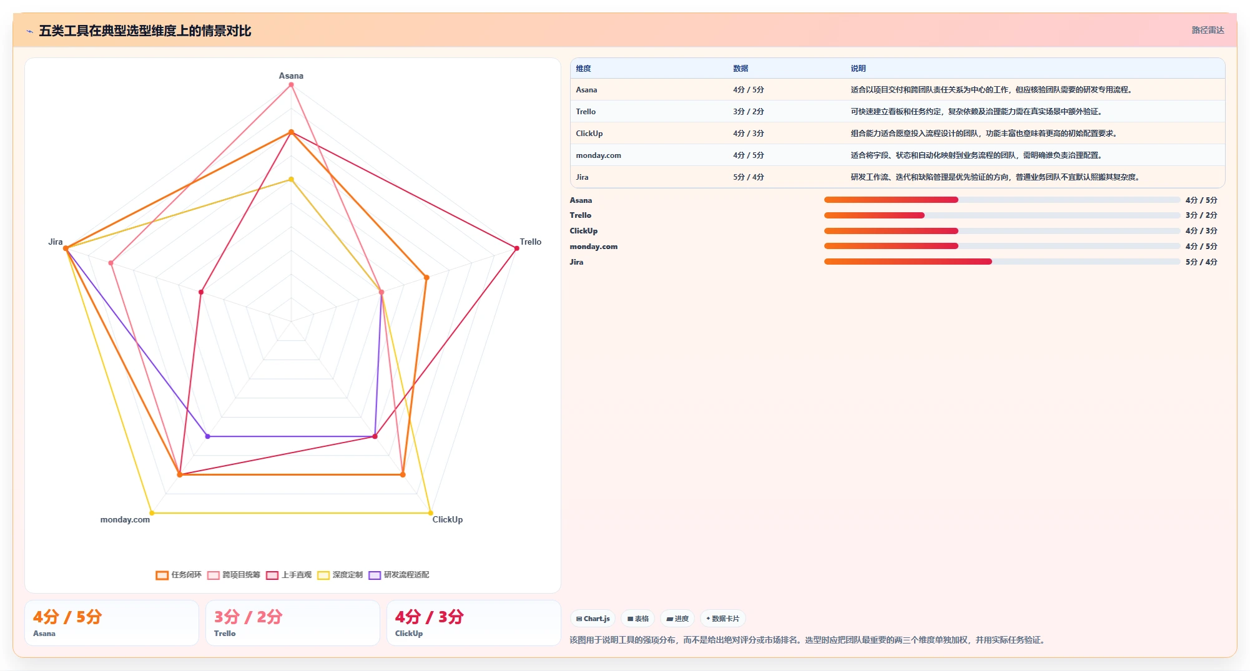Click the Jira label in the progress list
This screenshot has width=1250, height=671.
[576, 262]
